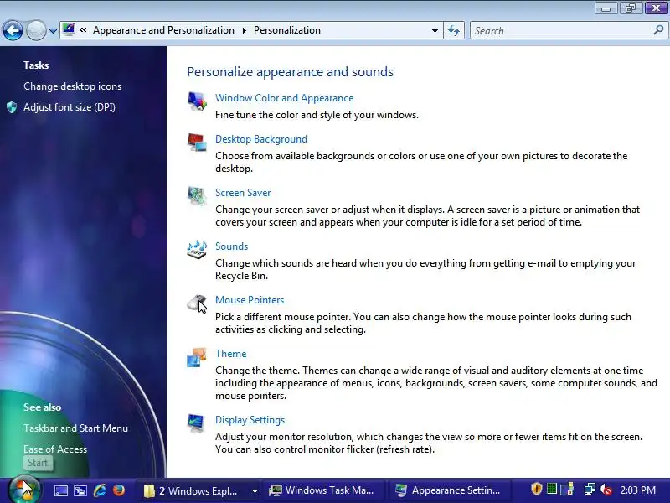This screenshot has width=670, height=503.
Task: Open the address bar history dropdown
Action: 435,31
